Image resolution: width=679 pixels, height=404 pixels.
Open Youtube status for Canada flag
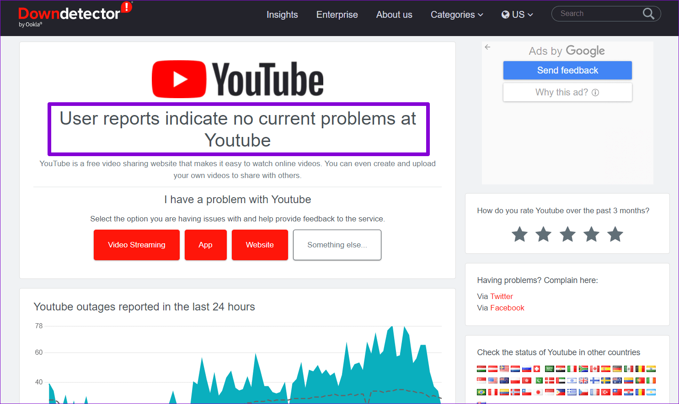(595, 369)
